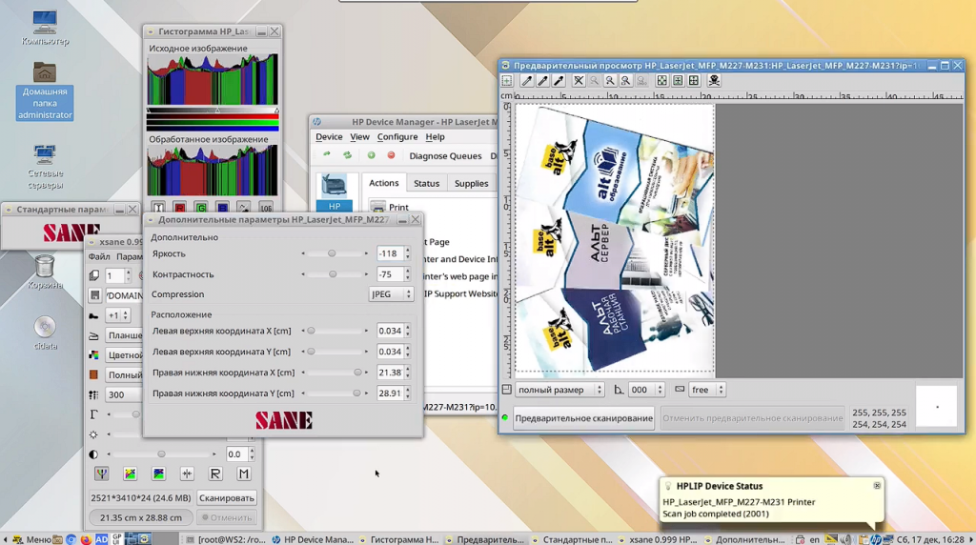The width and height of the screenshot is (976, 545).
Task: Open the 300 resolution dropdown in xsane
Action: click(125, 395)
